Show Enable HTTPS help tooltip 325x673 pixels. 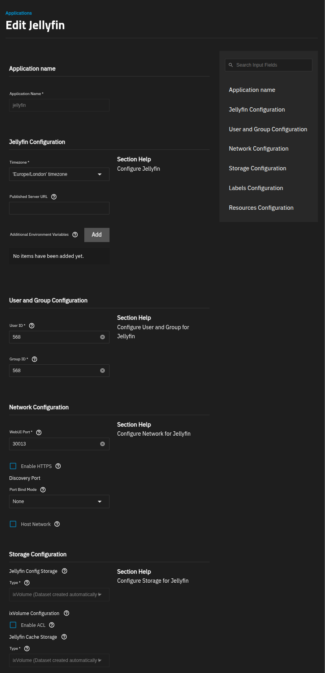[x=58, y=466]
